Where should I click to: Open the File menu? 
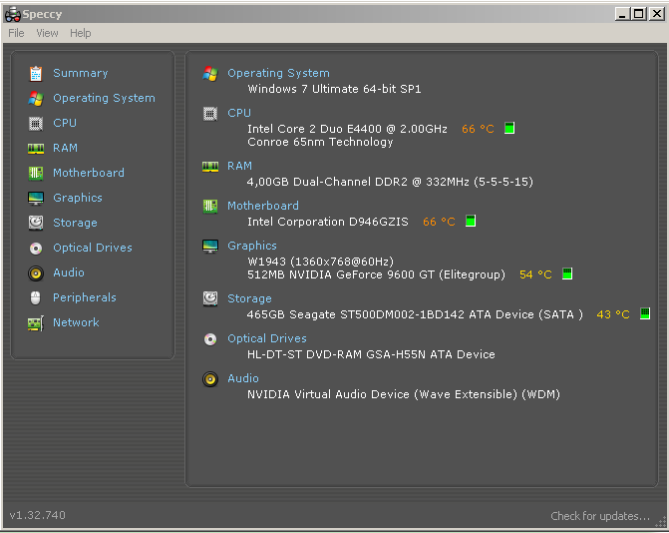[16, 33]
